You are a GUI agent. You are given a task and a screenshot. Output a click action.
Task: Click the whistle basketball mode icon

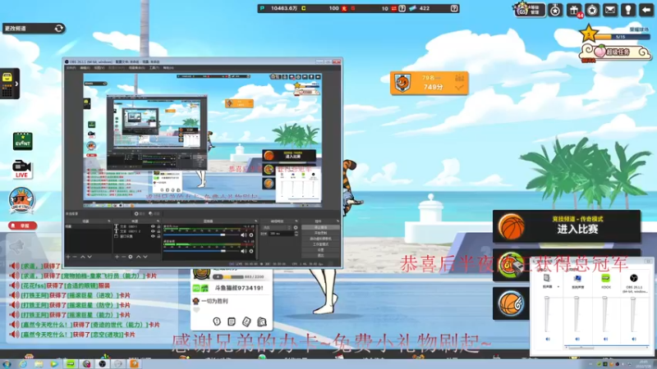coord(511,266)
